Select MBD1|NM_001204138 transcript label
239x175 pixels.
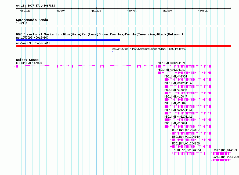click(x=186, y=143)
